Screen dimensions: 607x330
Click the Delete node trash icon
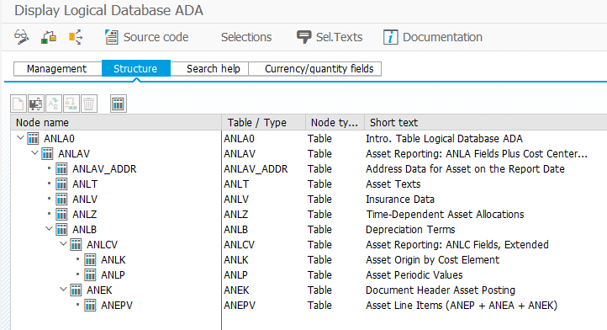click(88, 104)
